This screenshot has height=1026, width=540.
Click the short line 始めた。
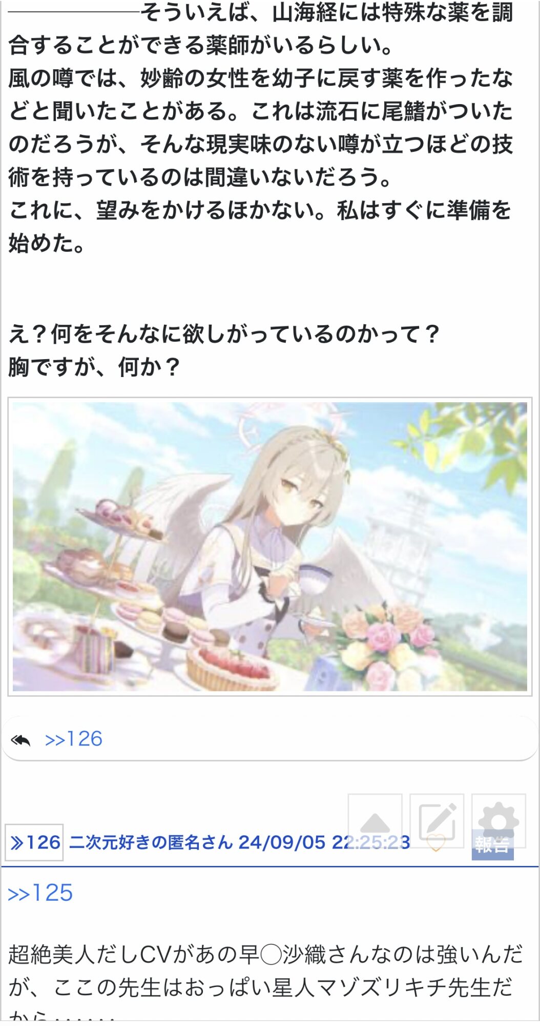tap(47, 243)
